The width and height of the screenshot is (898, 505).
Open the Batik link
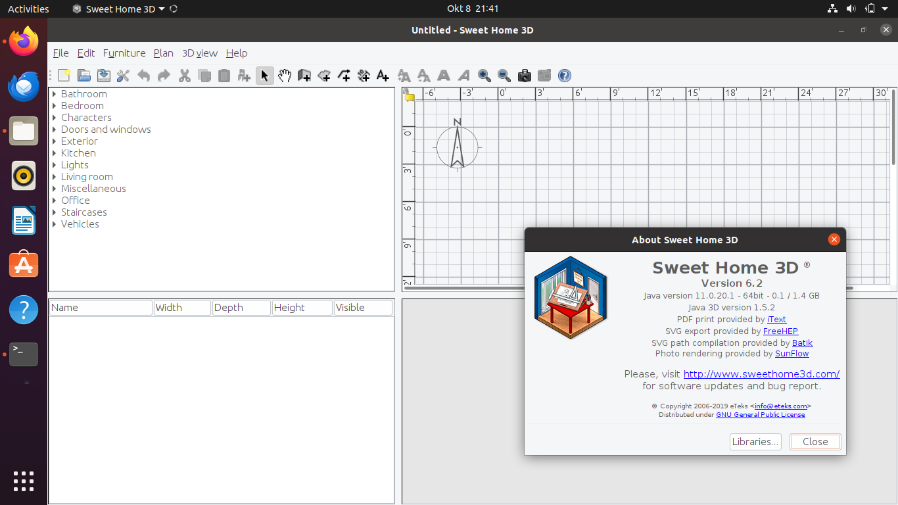click(x=803, y=343)
